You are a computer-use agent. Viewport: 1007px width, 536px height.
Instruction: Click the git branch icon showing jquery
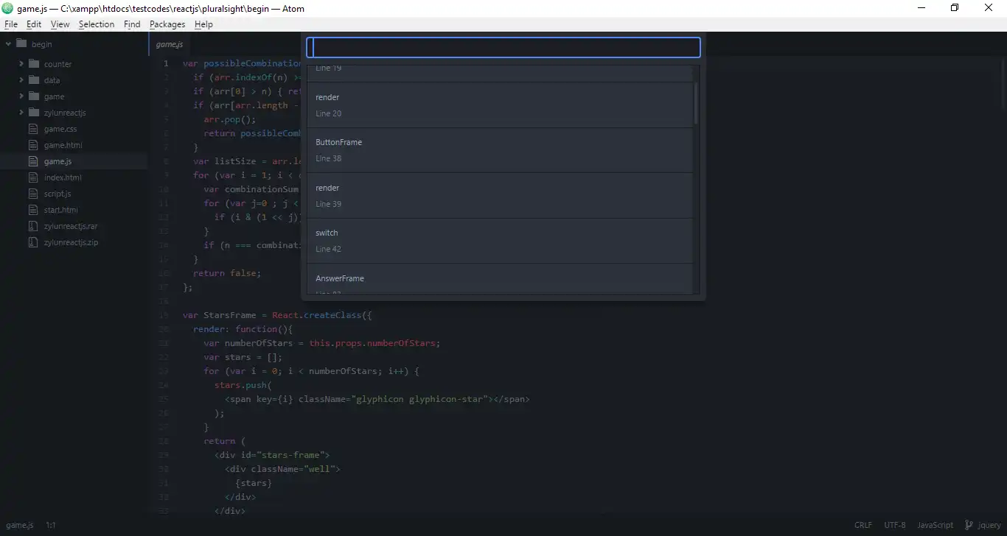(968, 524)
